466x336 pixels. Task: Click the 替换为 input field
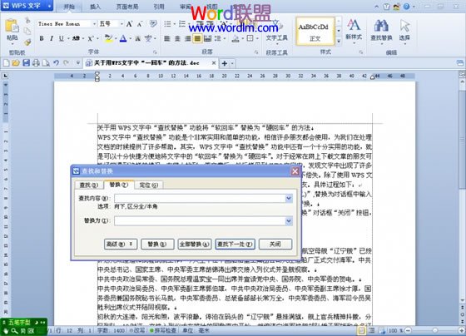tap(200, 220)
